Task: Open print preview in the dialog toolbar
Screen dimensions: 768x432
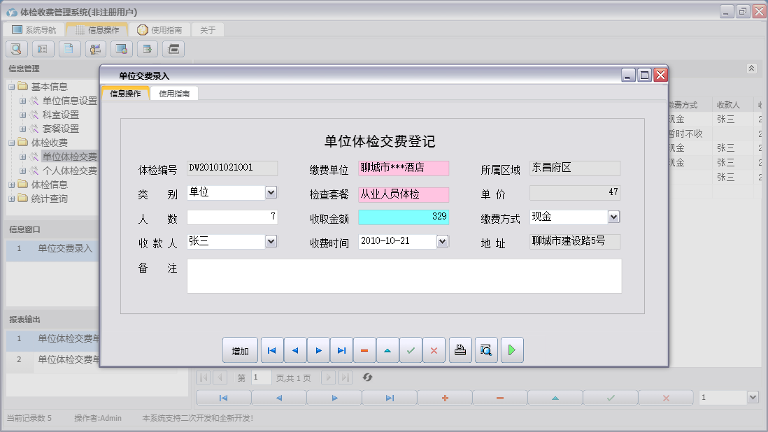Action: pos(486,350)
